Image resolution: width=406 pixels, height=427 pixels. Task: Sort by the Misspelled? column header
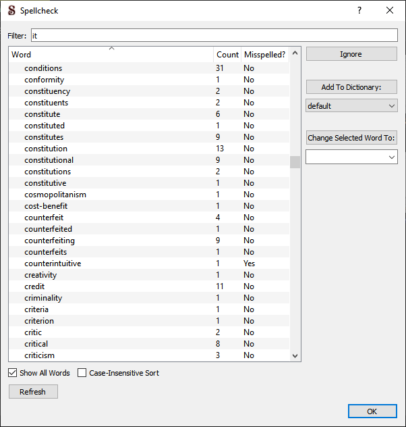[x=264, y=55]
